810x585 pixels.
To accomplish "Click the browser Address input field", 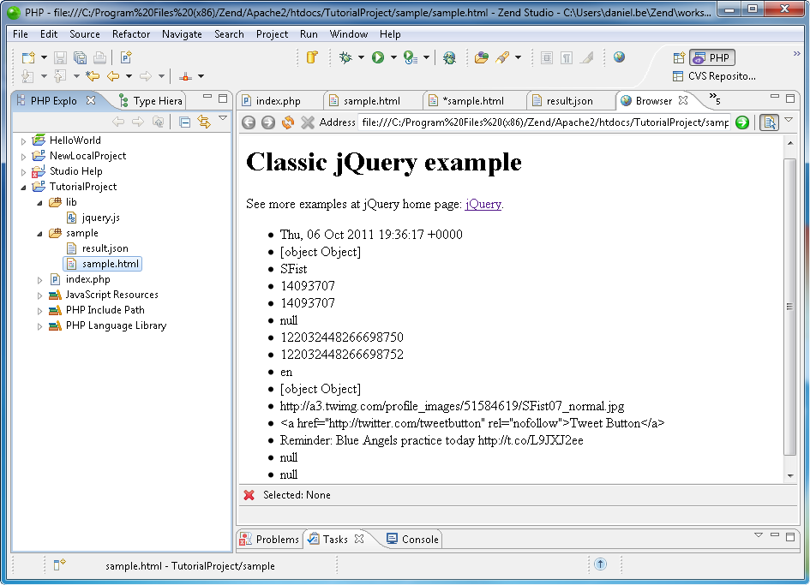I will pyautogui.click(x=544, y=122).
